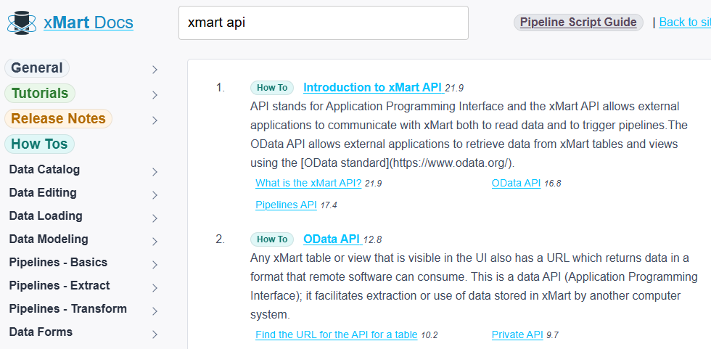
Task: Open the 'OData API' result titled 12.8
Action: pos(332,239)
